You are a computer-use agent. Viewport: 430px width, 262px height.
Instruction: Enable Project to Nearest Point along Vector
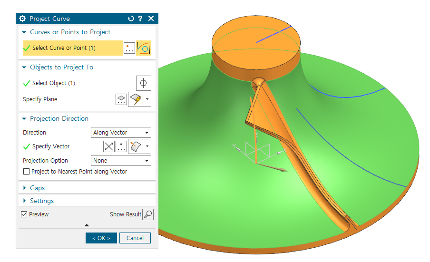click(26, 172)
